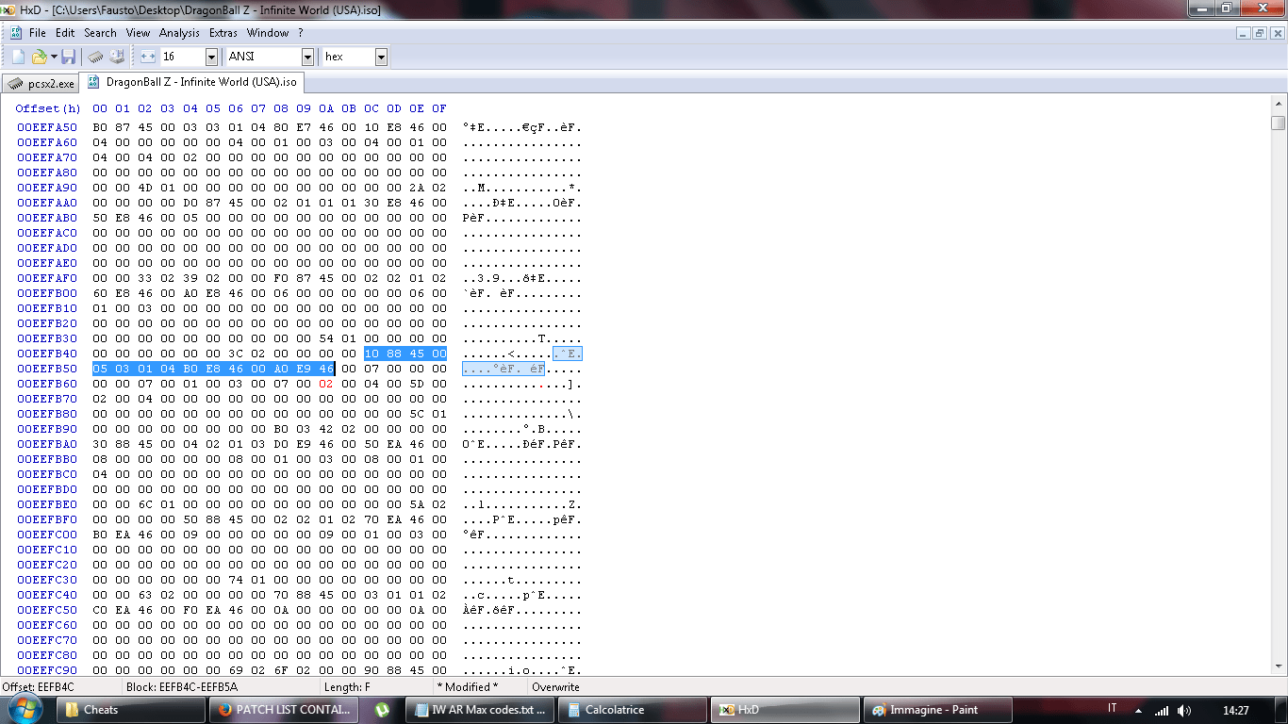Open the Analysis menu

[179, 32]
